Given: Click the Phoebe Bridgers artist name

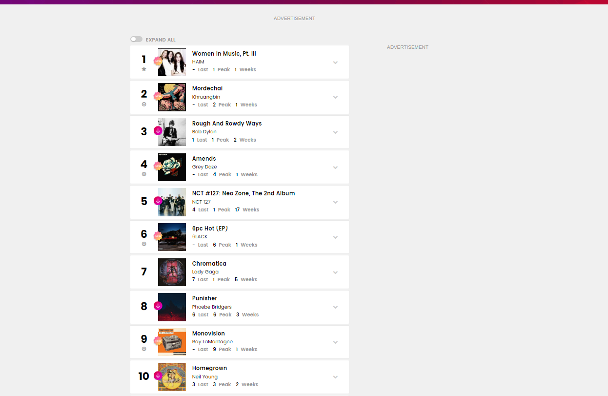Looking at the screenshot, I should pyautogui.click(x=212, y=307).
